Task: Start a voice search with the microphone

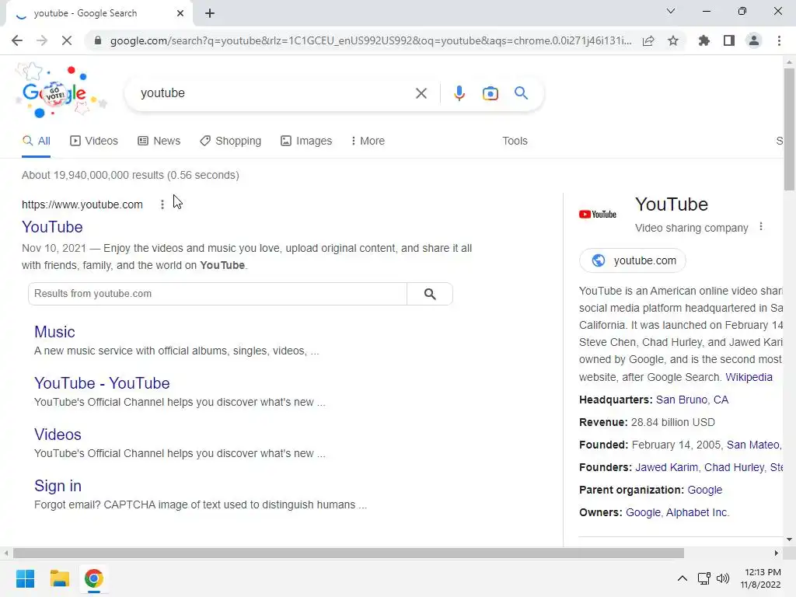Action: tap(459, 93)
